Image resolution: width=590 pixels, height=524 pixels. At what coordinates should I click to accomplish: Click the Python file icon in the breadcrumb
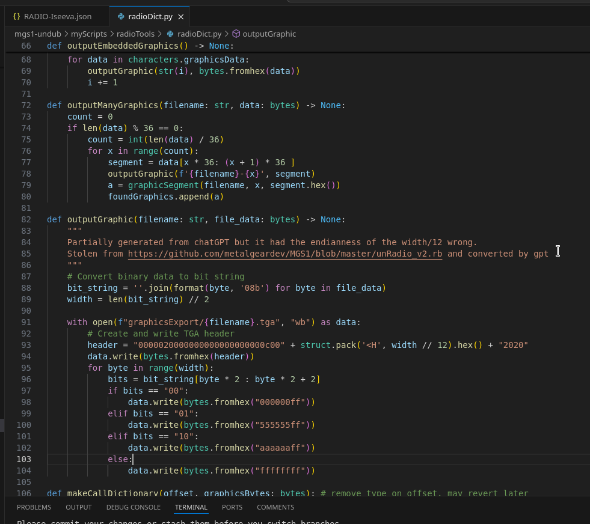[170, 34]
